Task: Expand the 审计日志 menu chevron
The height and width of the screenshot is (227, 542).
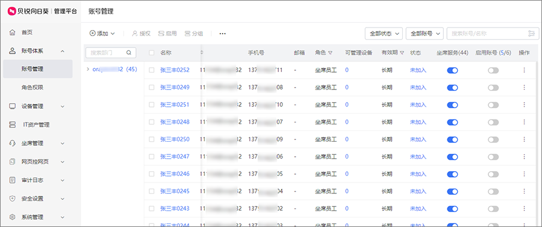Action: tap(63, 180)
